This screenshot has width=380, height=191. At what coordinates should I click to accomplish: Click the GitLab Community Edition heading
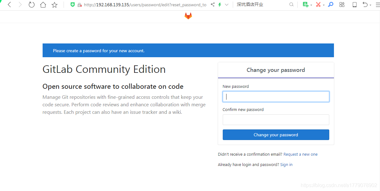point(104,69)
